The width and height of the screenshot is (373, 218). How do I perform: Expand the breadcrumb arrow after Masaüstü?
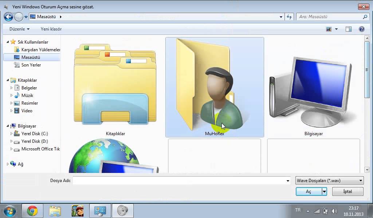61,17
